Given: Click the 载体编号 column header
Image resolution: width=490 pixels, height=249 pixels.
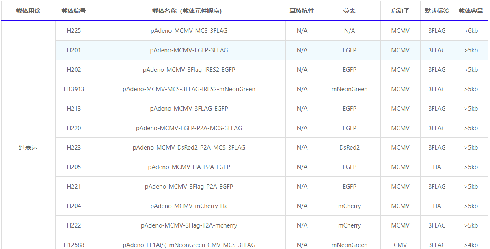Looking at the screenshot, I should pyautogui.click(x=74, y=11).
